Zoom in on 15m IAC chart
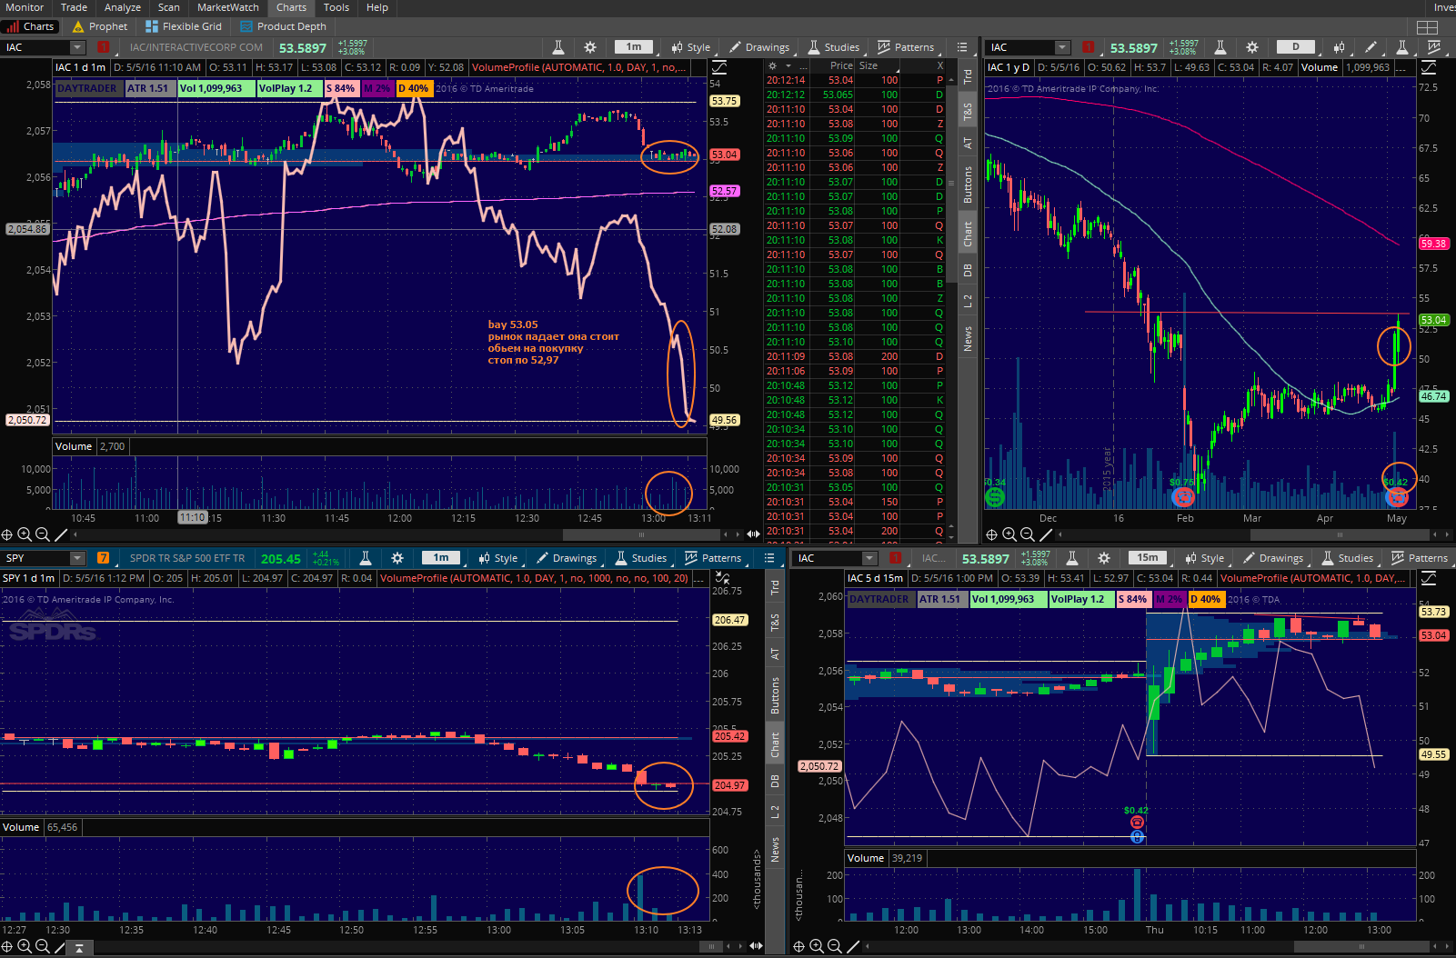The image size is (1456, 958). [817, 946]
